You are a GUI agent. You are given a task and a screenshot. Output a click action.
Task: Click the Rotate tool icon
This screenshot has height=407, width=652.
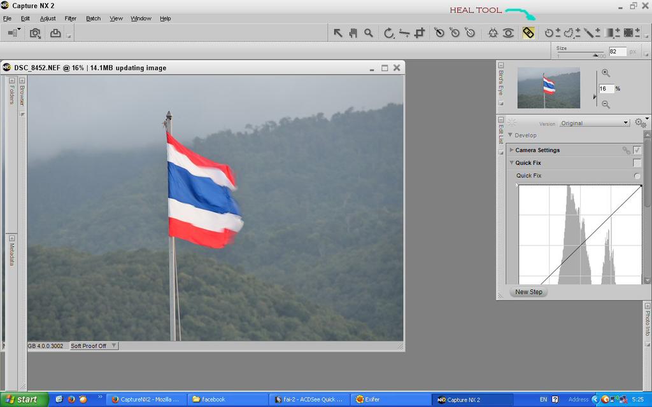[x=388, y=33]
